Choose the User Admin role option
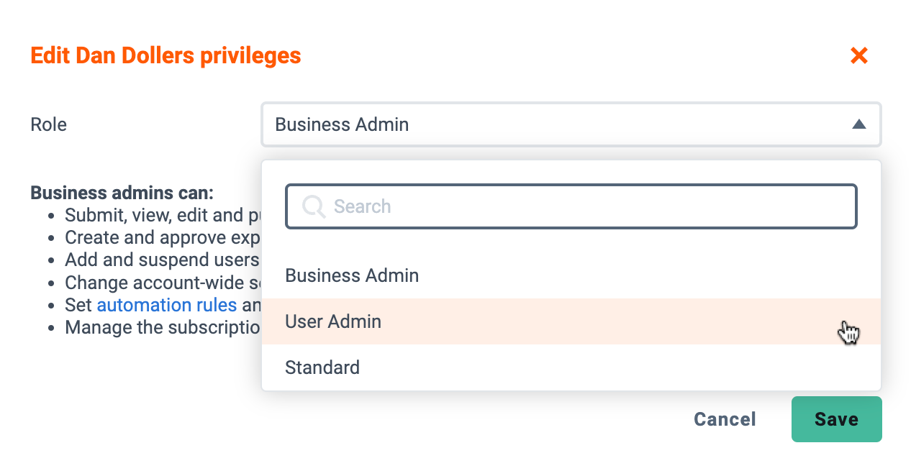The width and height of the screenshot is (911, 471). point(571,321)
